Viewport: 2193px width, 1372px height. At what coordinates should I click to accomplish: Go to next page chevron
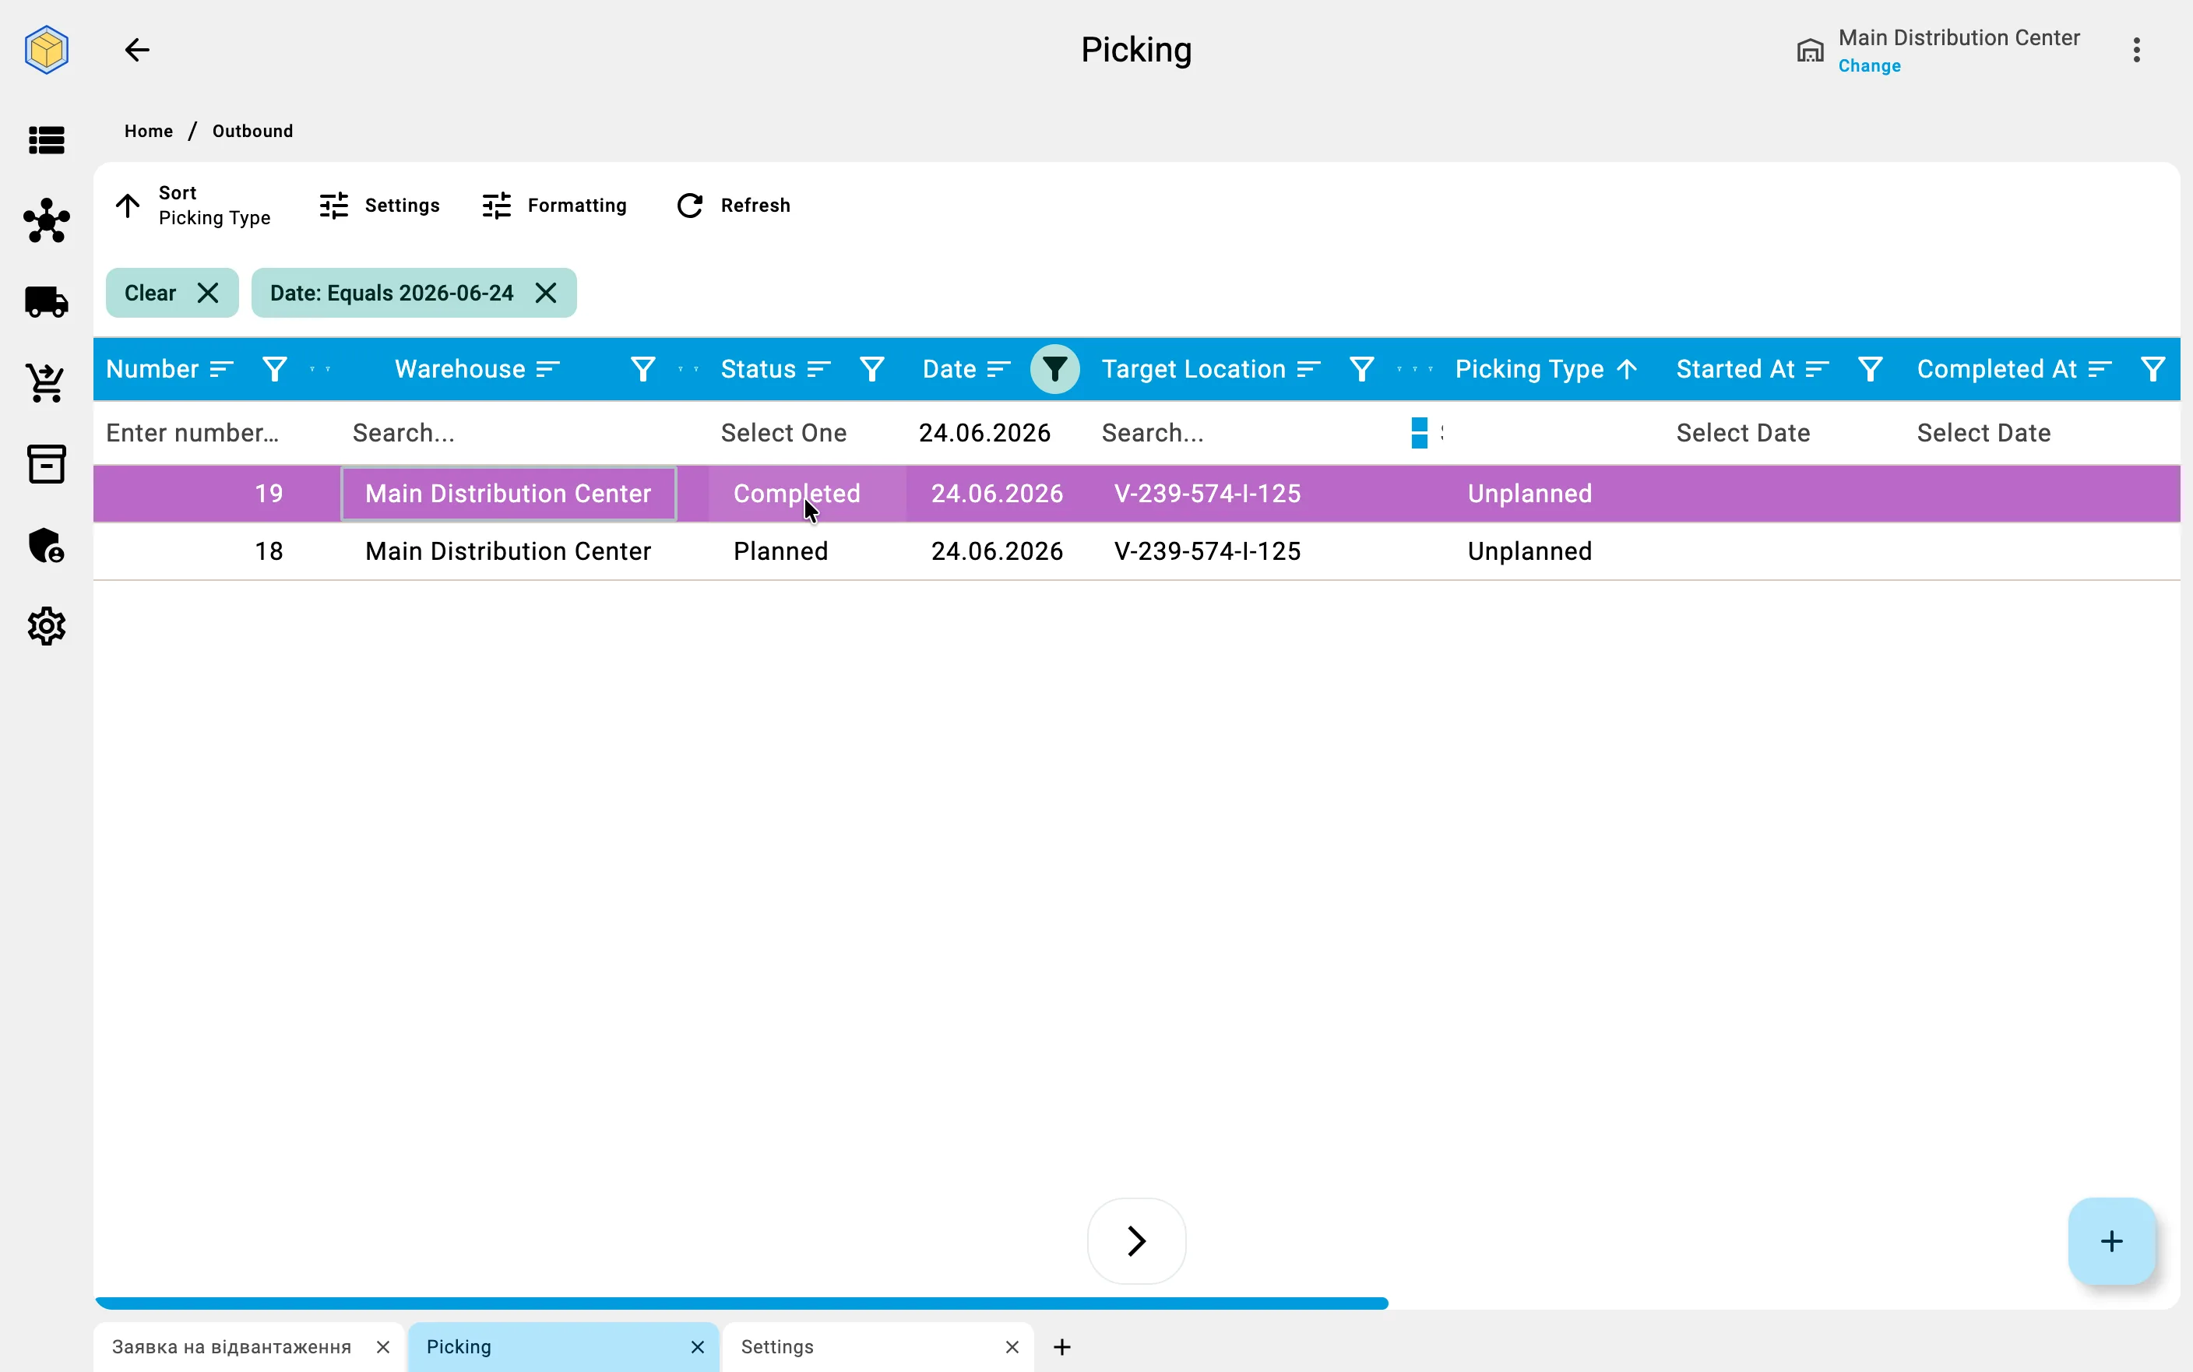tap(1136, 1240)
